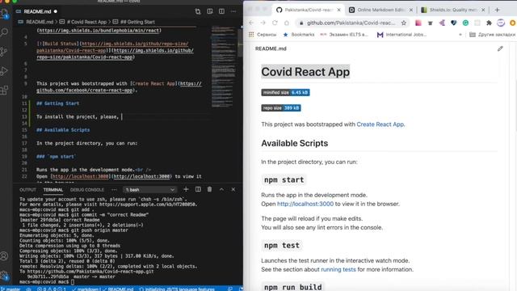This screenshot has width=517, height=291.
Task: Open a new Chrome tab
Action: (x=498, y=10)
